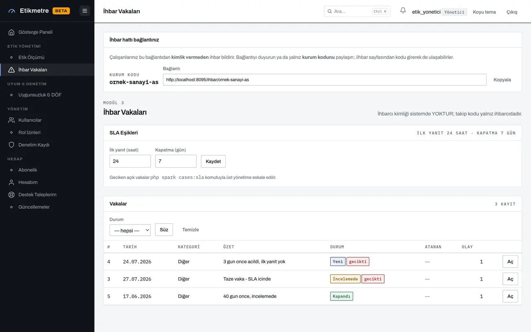
Task: Save SLA thresholds with Kaydet
Action: tap(213, 161)
